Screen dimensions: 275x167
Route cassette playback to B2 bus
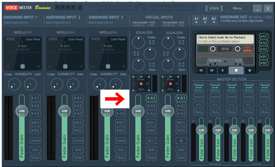[264, 63]
